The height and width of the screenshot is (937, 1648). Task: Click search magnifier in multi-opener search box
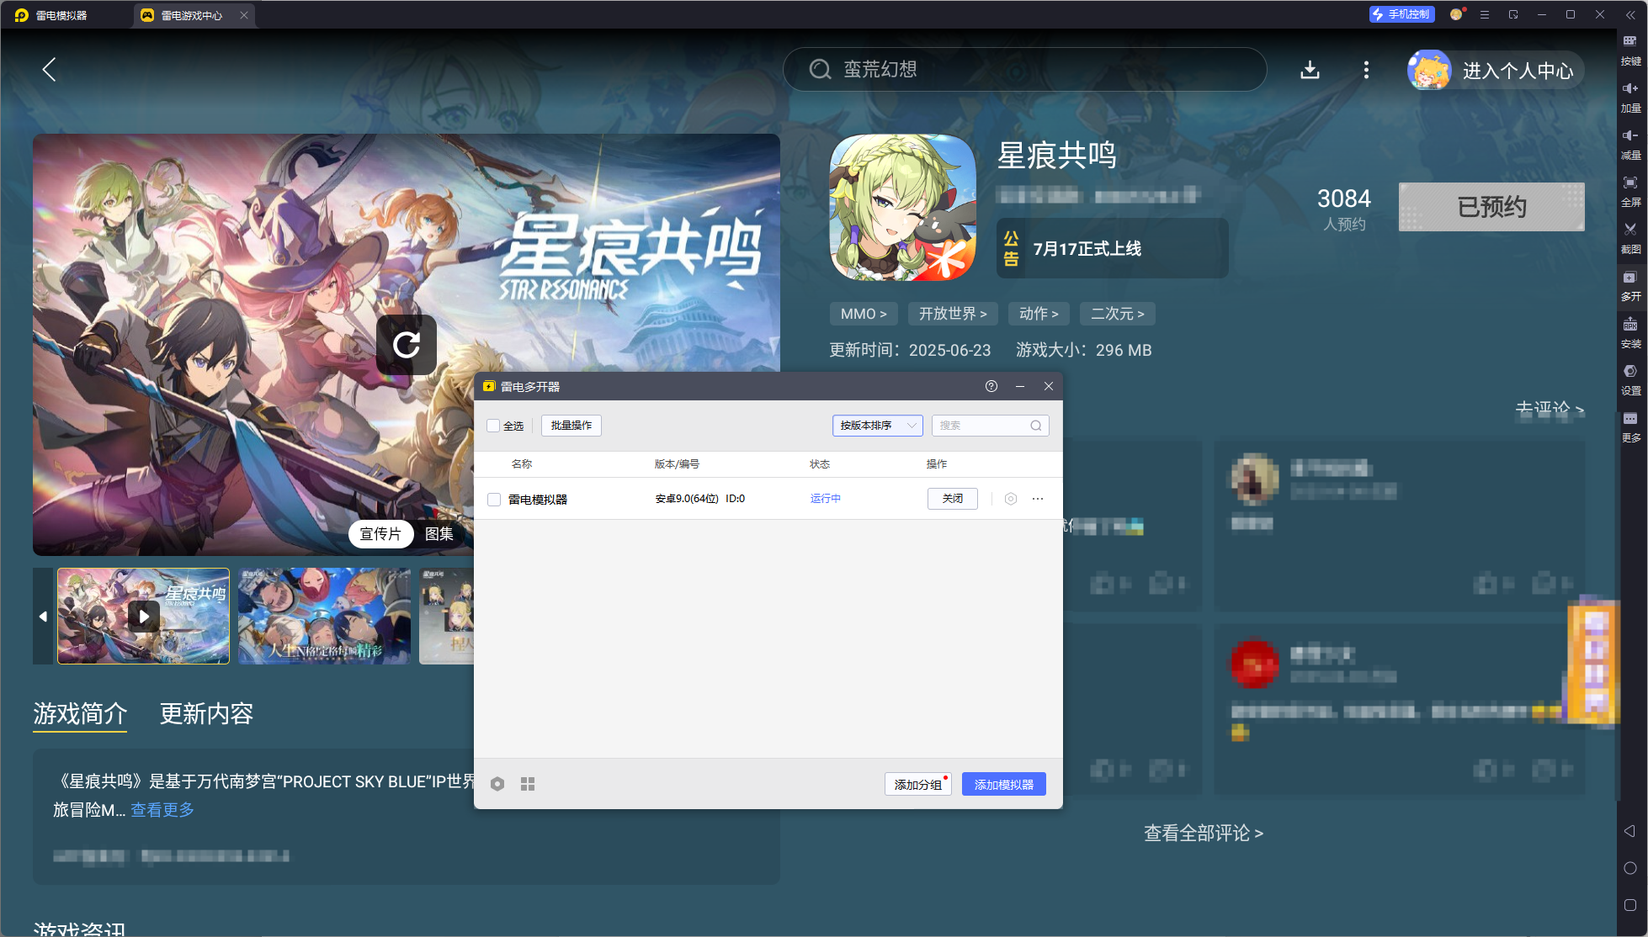tap(1036, 426)
